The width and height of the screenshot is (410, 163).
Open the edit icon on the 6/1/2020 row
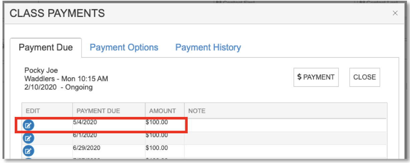pyautogui.click(x=28, y=138)
